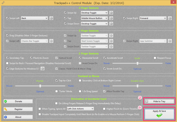Click gear beside 3-finger Swipe Up Taskbar Toggle

point(111,36)
